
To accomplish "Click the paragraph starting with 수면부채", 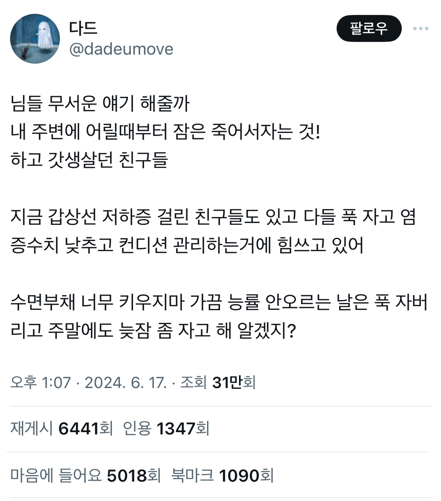I will pyautogui.click(x=219, y=316).
